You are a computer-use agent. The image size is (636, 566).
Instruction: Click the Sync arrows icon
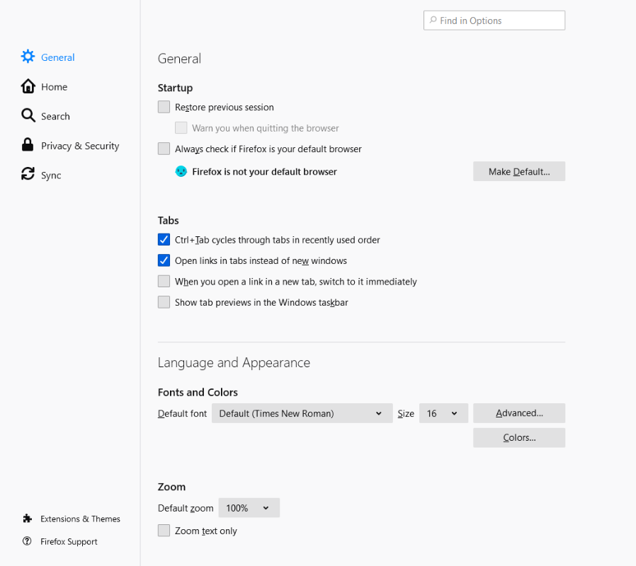(x=28, y=175)
